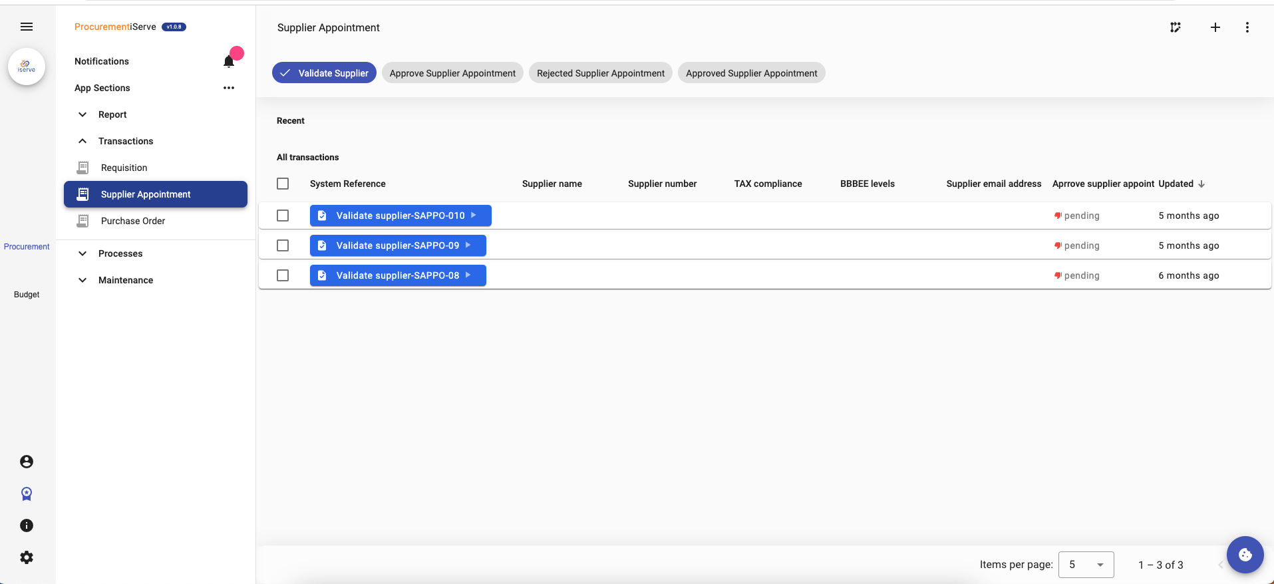Click the user account profile icon
Image resolution: width=1274 pixels, height=584 pixels.
tap(27, 462)
